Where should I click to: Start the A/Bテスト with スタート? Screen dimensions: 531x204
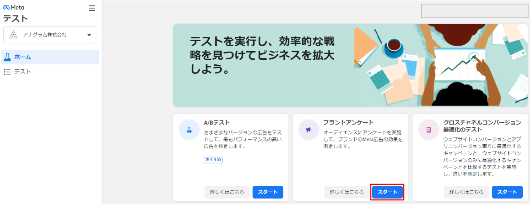pos(268,192)
